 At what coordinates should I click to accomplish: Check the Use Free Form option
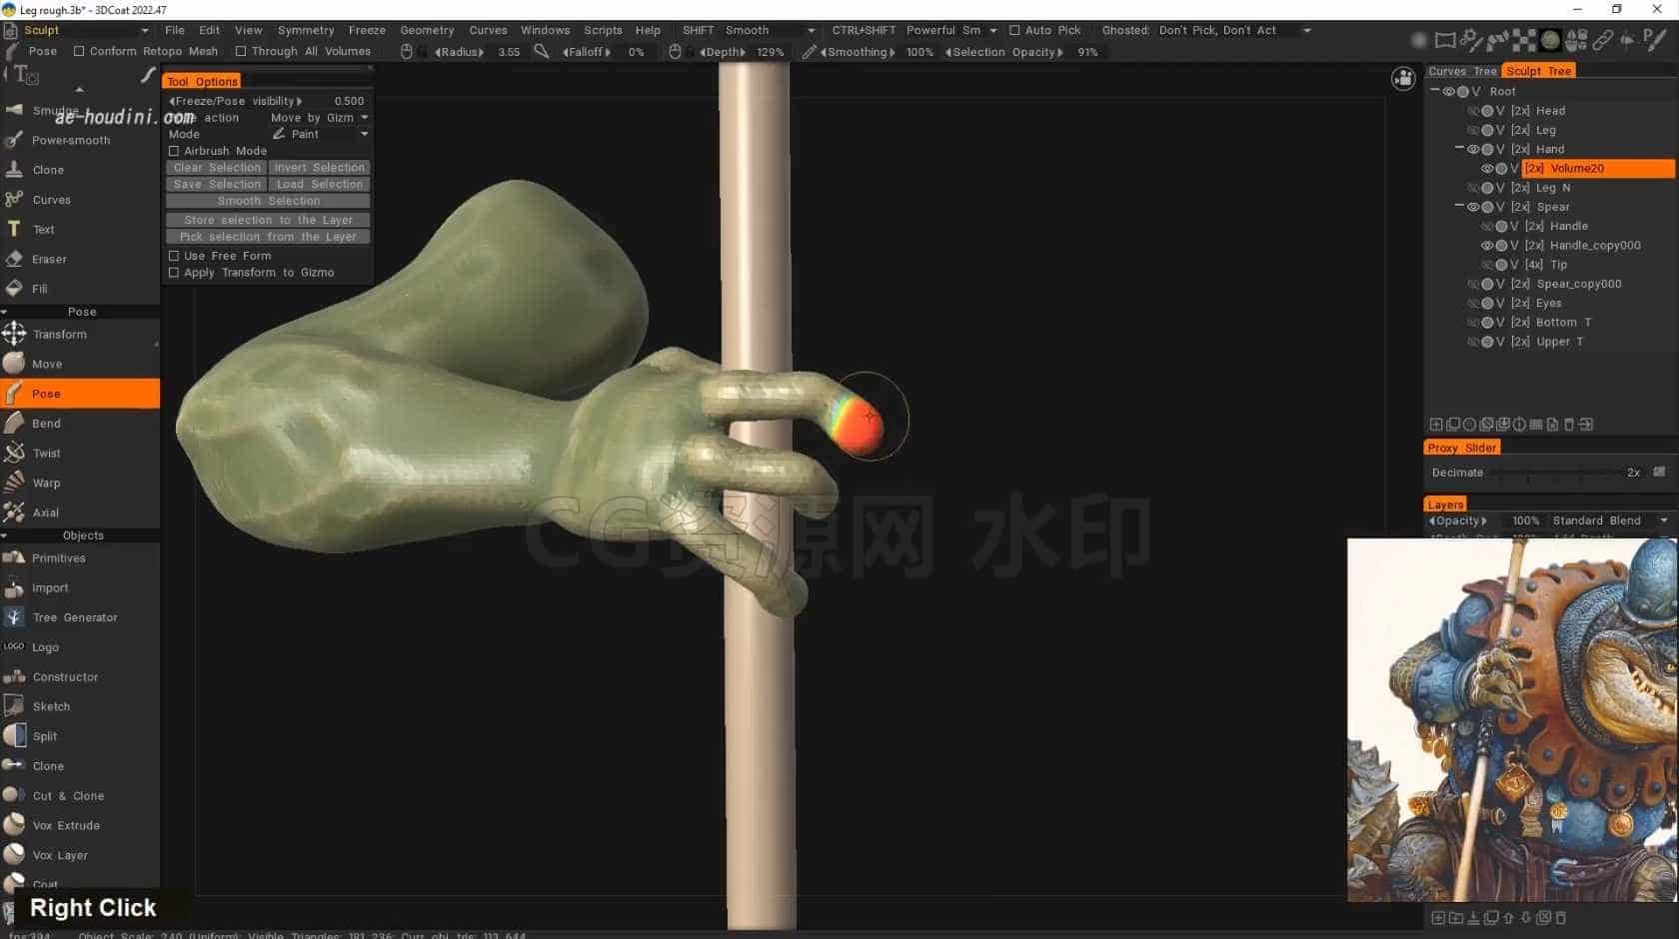pyautogui.click(x=174, y=256)
